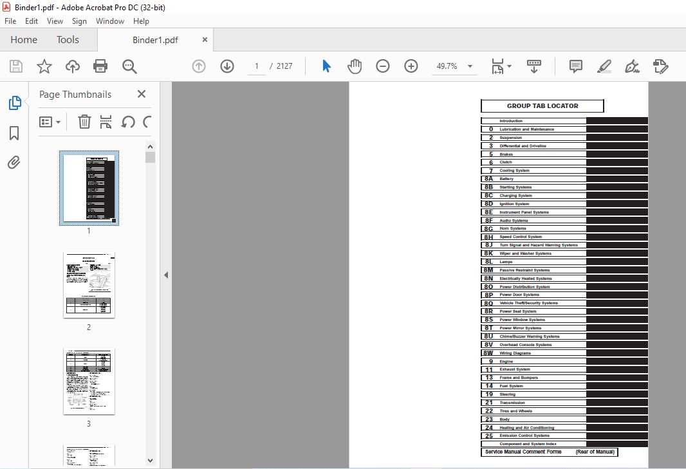Select page 2 thumbnail
The image size is (686, 469).
(89, 285)
